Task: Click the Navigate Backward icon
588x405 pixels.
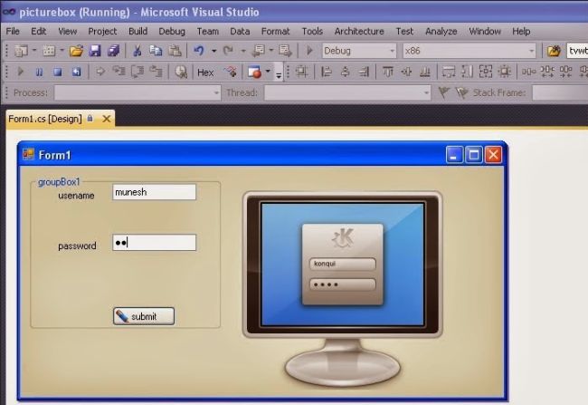Action: pos(259,51)
